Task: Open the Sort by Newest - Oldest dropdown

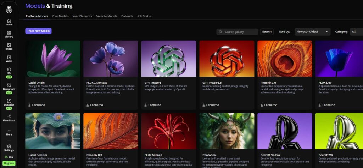Action: (x=312, y=32)
